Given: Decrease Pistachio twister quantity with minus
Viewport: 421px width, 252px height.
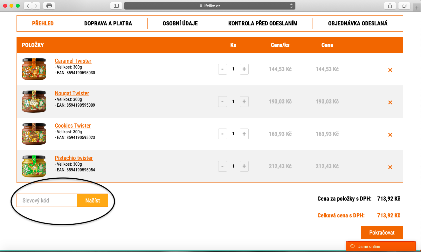Looking at the screenshot, I should (x=223, y=166).
